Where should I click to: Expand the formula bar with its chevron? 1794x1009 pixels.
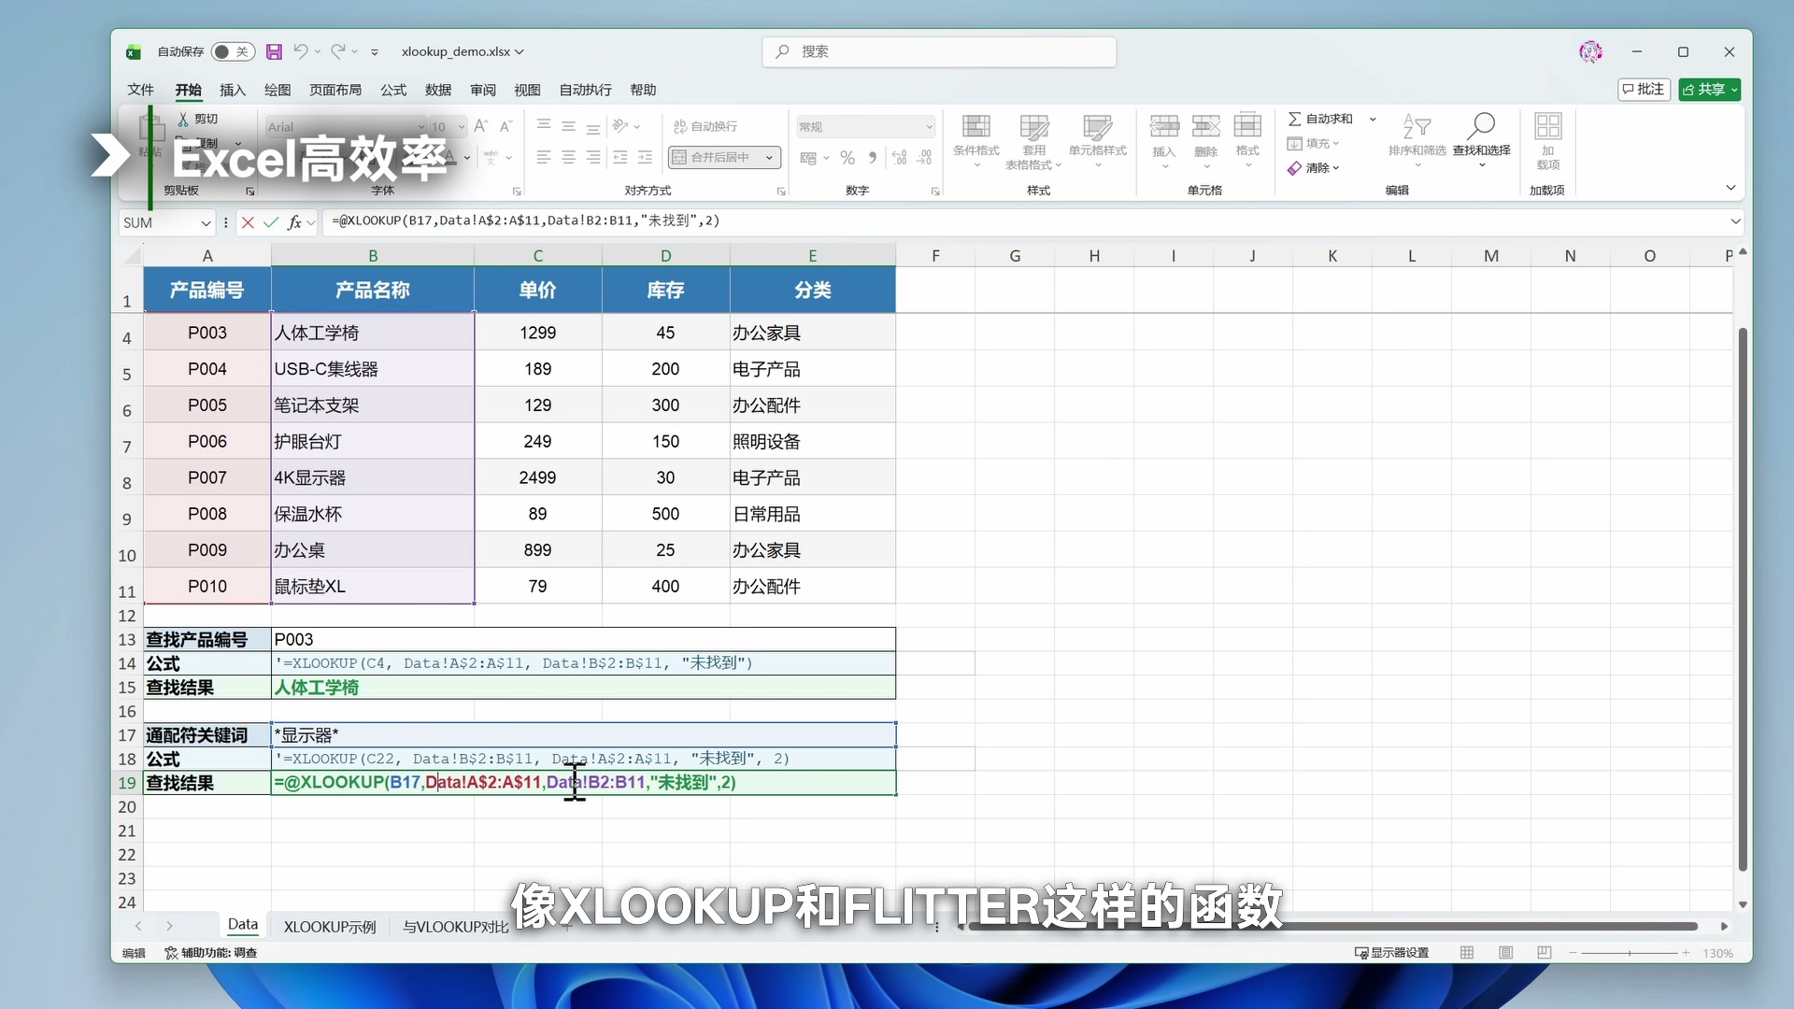pyautogui.click(x=1735, y=221)
